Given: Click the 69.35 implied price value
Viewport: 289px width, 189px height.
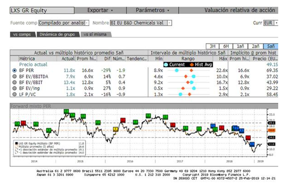Looking at the screenshot, I should point(272,70).
